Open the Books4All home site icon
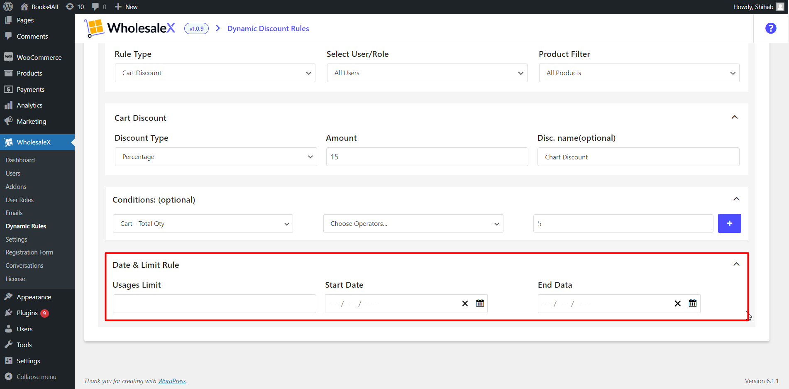This screenshot has height=389, width=789. [x=24, y=7]
